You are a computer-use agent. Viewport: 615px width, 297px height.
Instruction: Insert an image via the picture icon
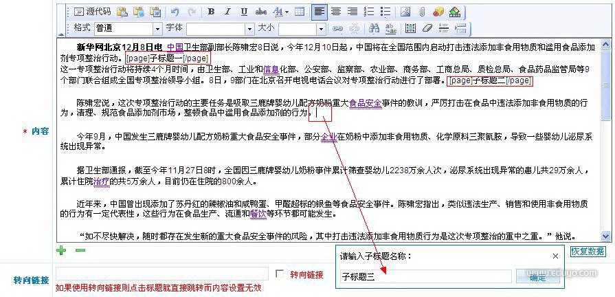(405, 12)
